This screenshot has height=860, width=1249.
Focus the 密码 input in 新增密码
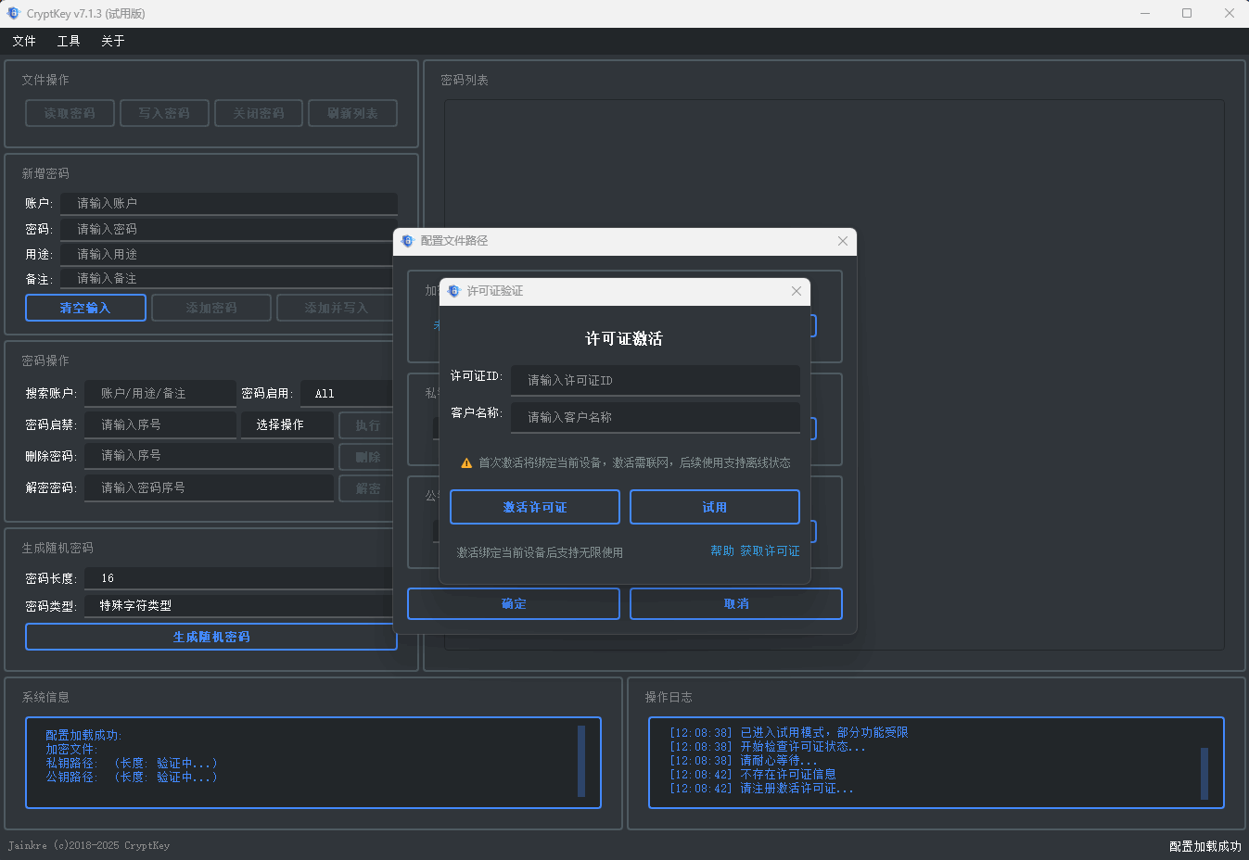[229, 229]
